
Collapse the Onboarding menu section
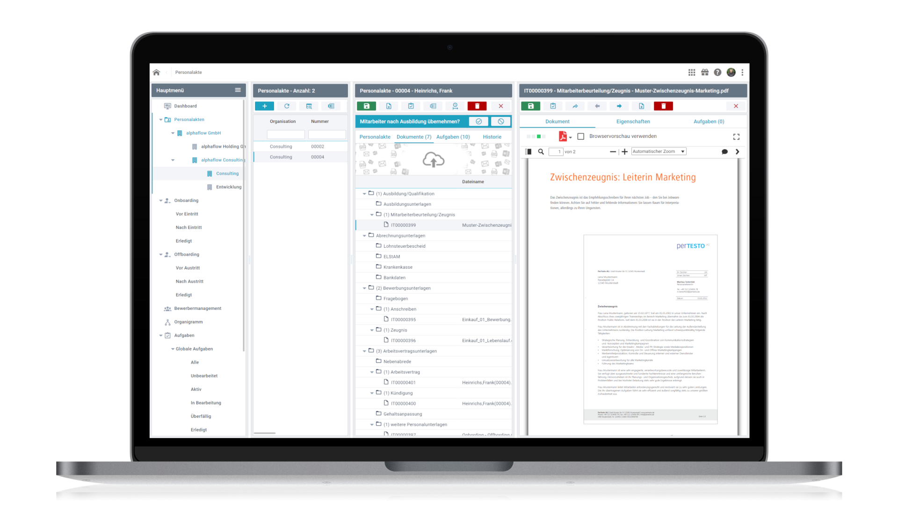(161, 201)
